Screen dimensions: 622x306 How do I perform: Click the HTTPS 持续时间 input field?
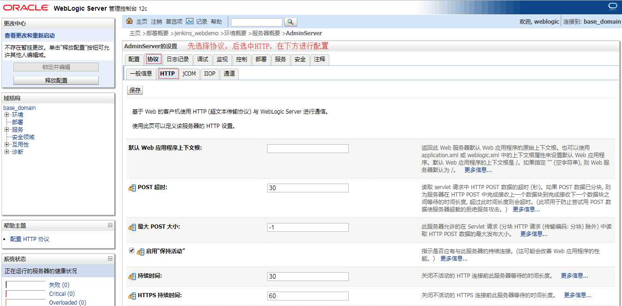308,296
